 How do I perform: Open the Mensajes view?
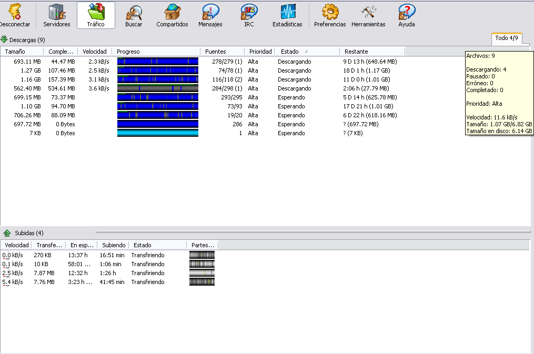(210, 15)
